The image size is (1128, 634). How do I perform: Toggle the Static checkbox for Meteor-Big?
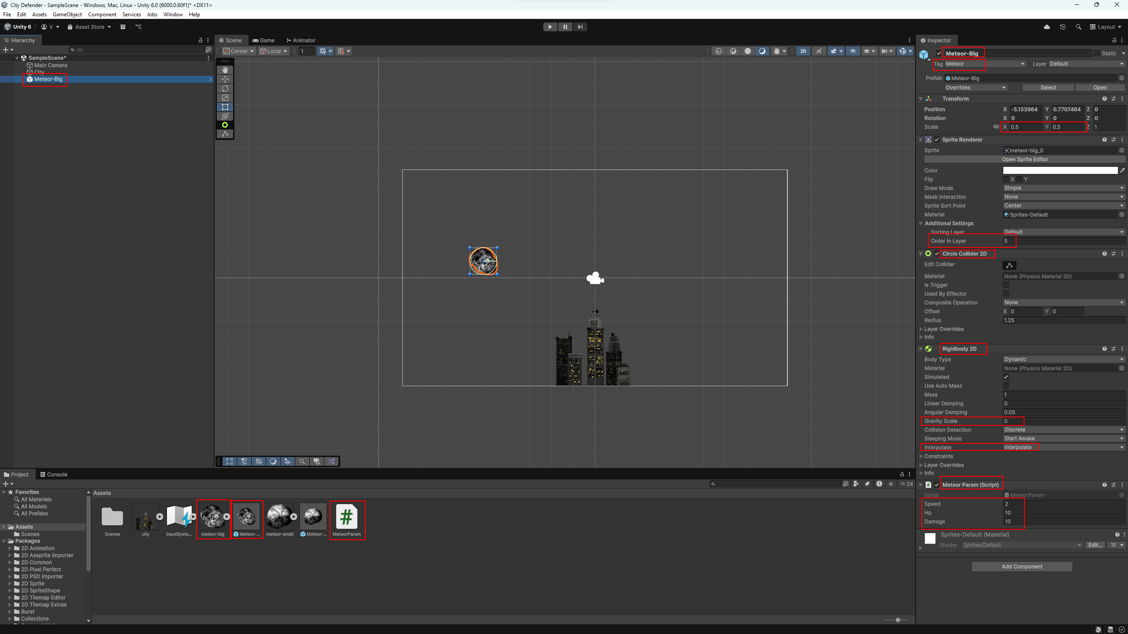pos(1097,53)
